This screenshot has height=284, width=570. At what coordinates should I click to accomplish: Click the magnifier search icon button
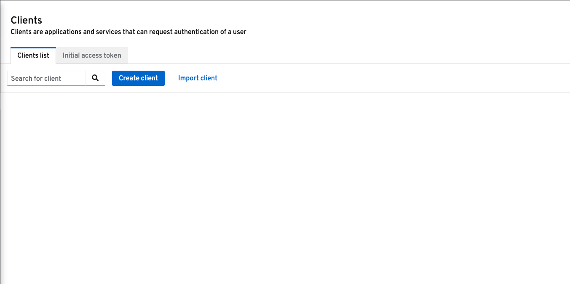point(95,78)
